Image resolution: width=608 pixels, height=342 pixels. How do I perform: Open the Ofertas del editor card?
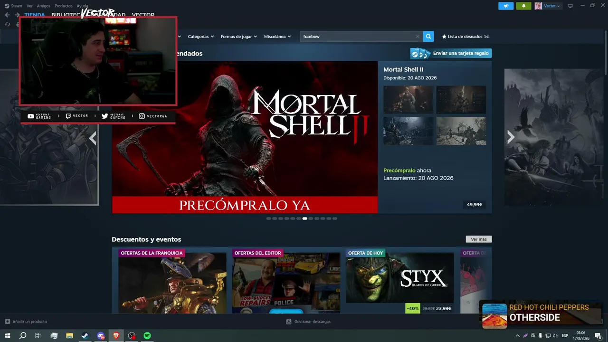pos(286,281)
